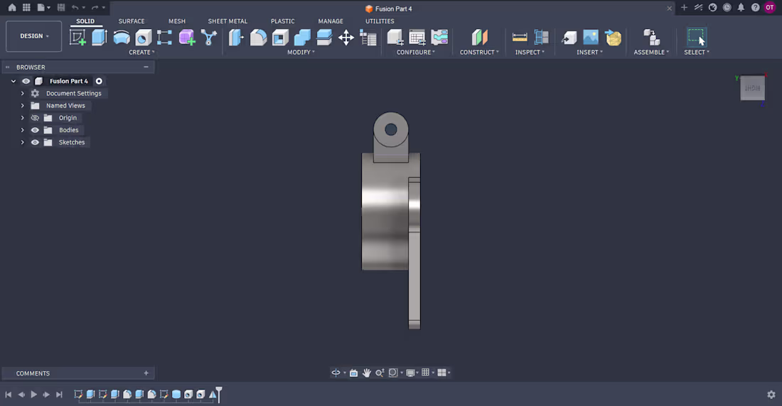Add a comment with the plus button
This screenshot has width=782, height=406.
[x=146, y=373]
